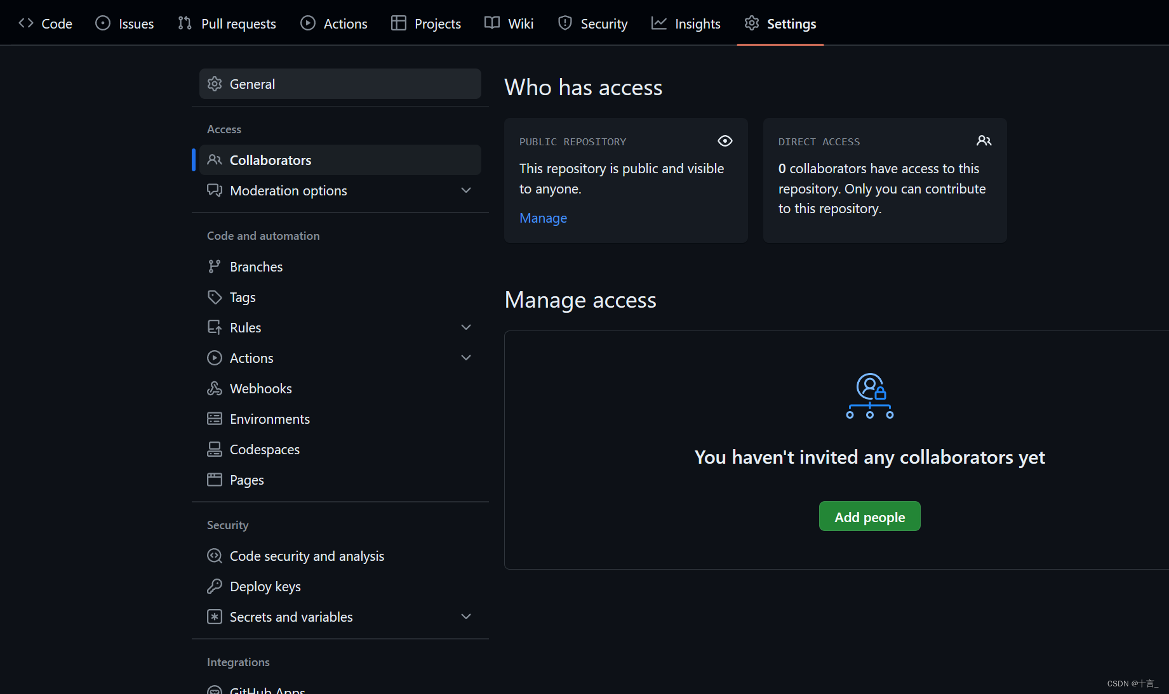Click the 'You haven't invited any collaborators yet' text
Screen dimensions: 1169x694
coord(870,457)
